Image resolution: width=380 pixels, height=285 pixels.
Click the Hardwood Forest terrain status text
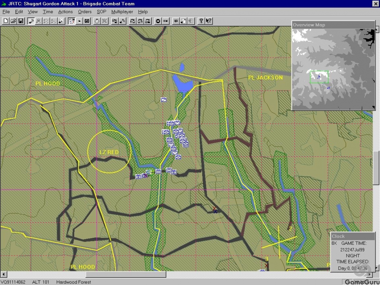tap(74, 282)
